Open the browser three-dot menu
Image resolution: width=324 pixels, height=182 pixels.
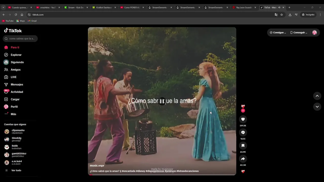point(320,15)
